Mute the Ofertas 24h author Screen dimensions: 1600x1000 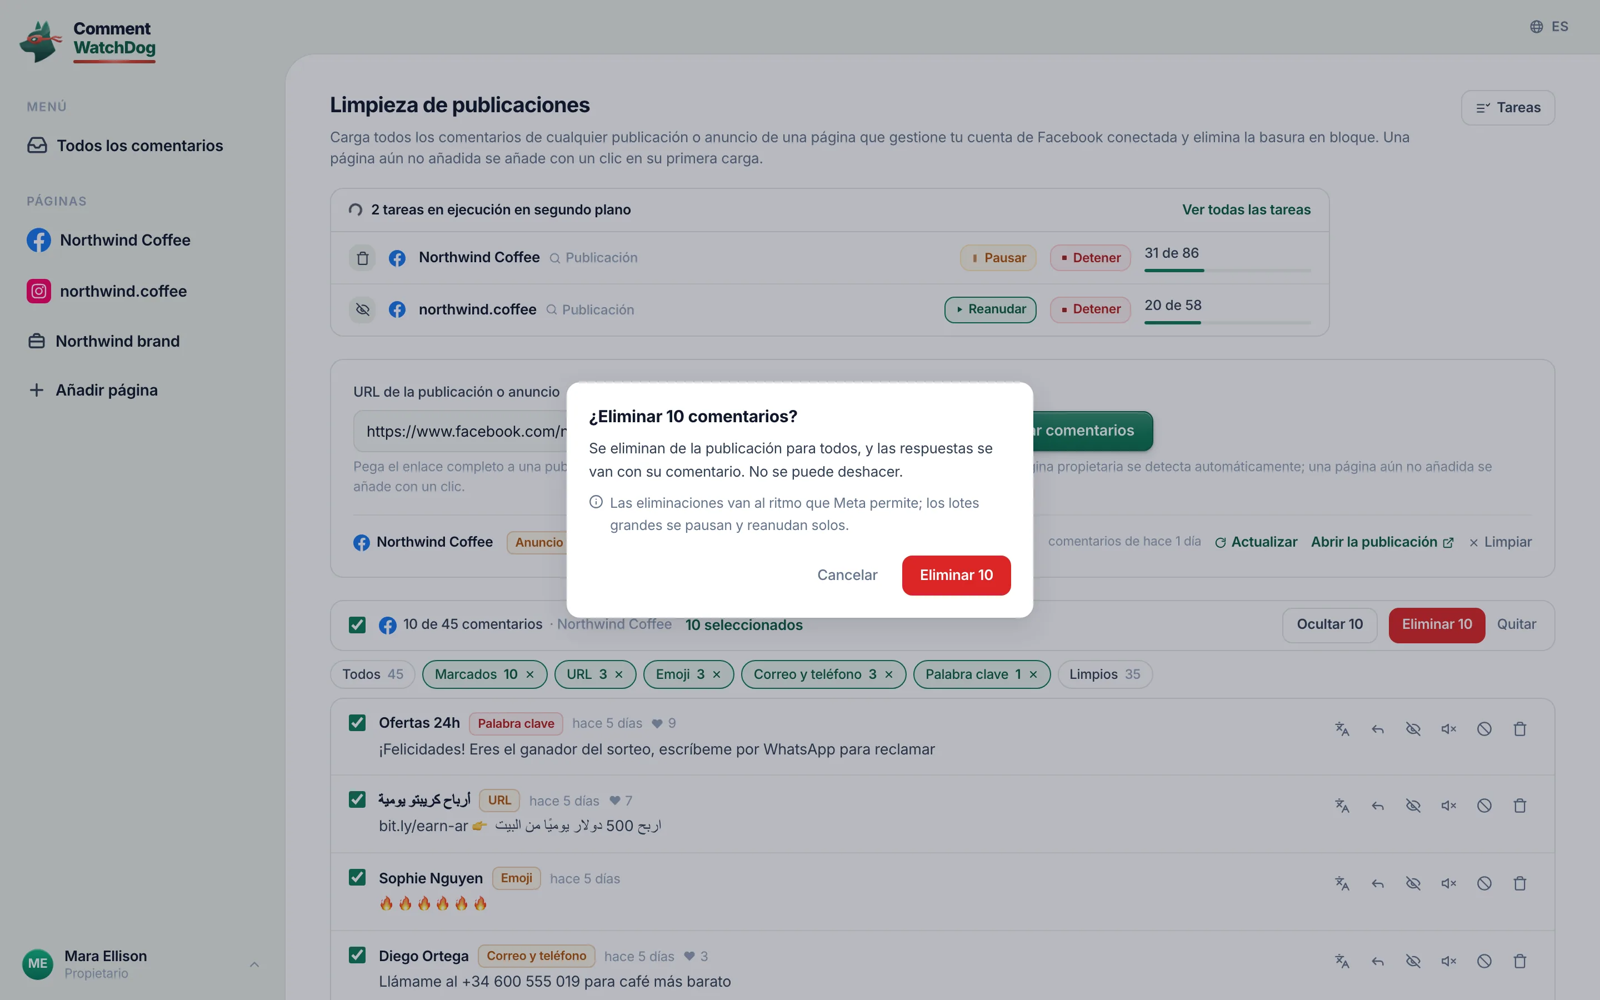(x=1448, y=729)
